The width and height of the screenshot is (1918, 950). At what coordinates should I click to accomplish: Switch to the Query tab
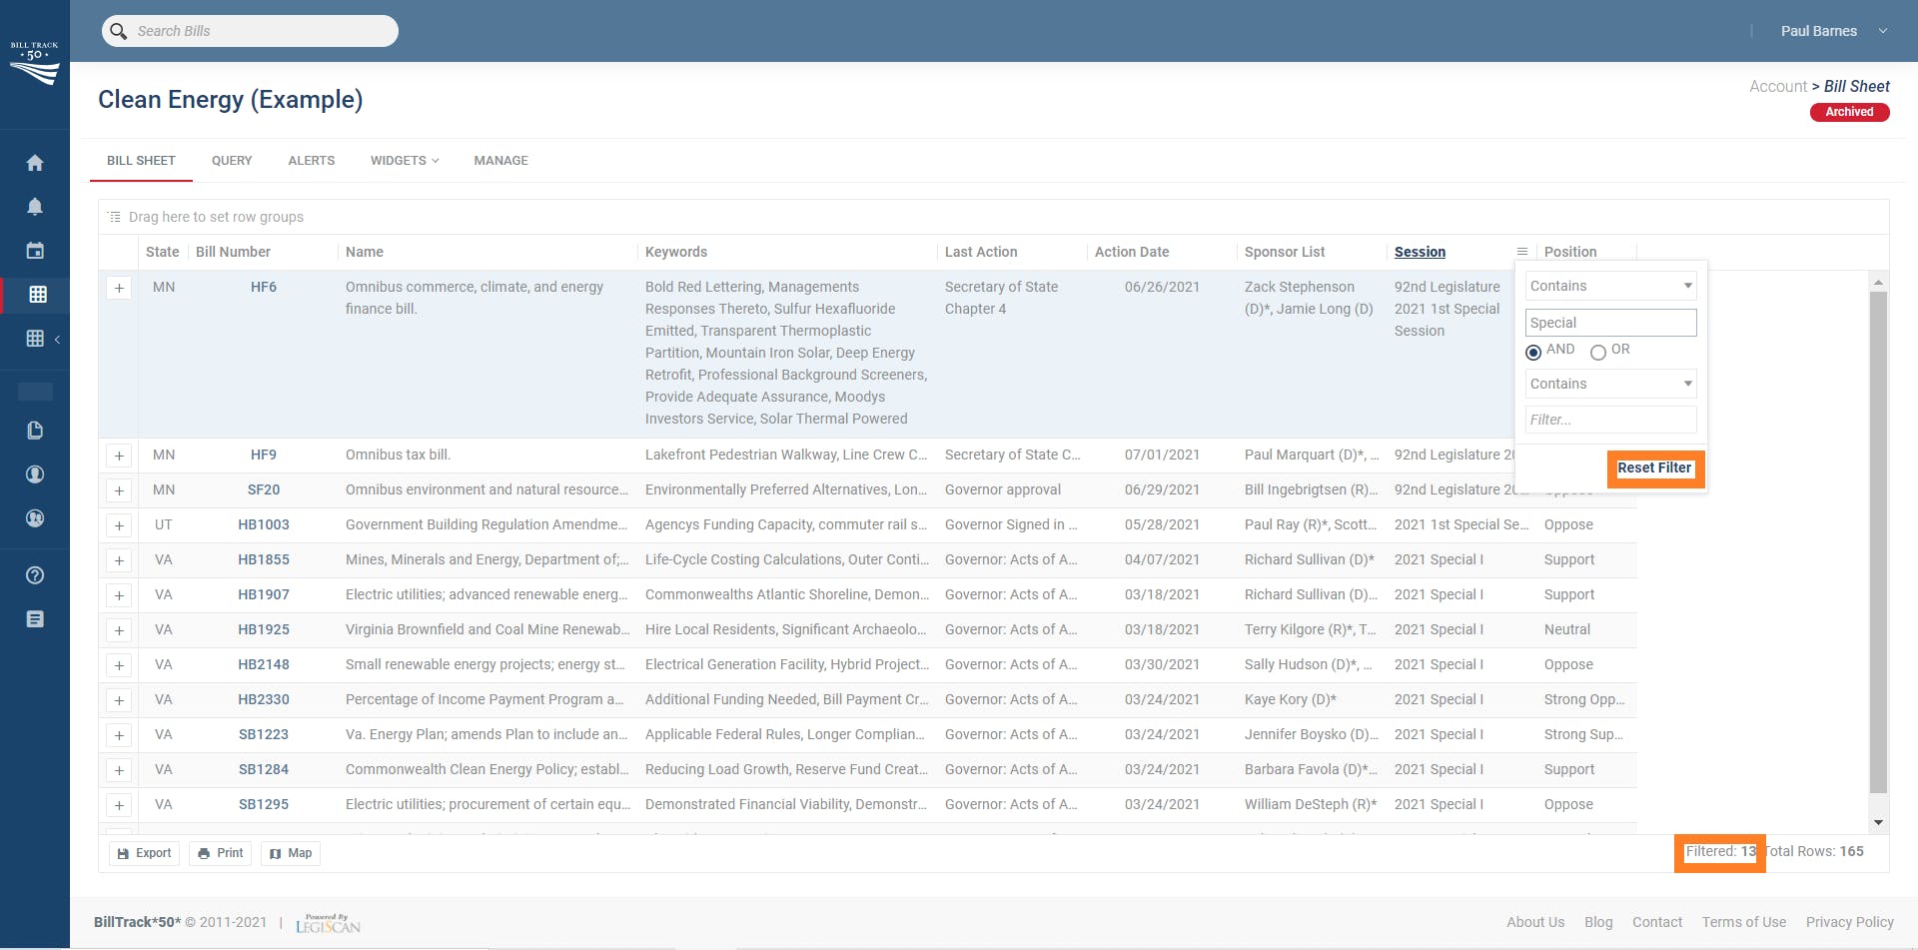pos(232,161)
